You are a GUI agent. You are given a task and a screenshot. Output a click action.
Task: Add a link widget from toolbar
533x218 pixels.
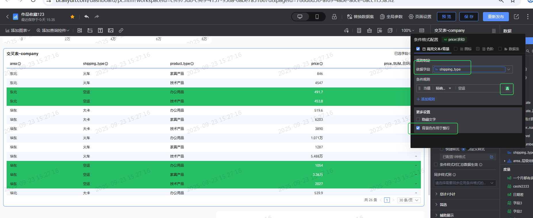click(x=121, y=30)
